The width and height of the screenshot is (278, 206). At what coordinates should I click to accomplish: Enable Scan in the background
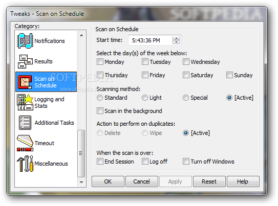(100, 111)
